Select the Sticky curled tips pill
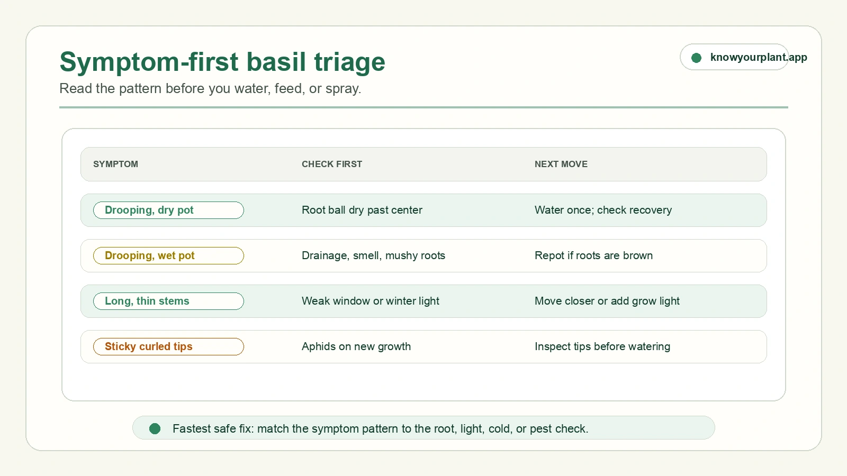Image resolution: width=847 pixels, height=476 pixels. pos(168,346)
